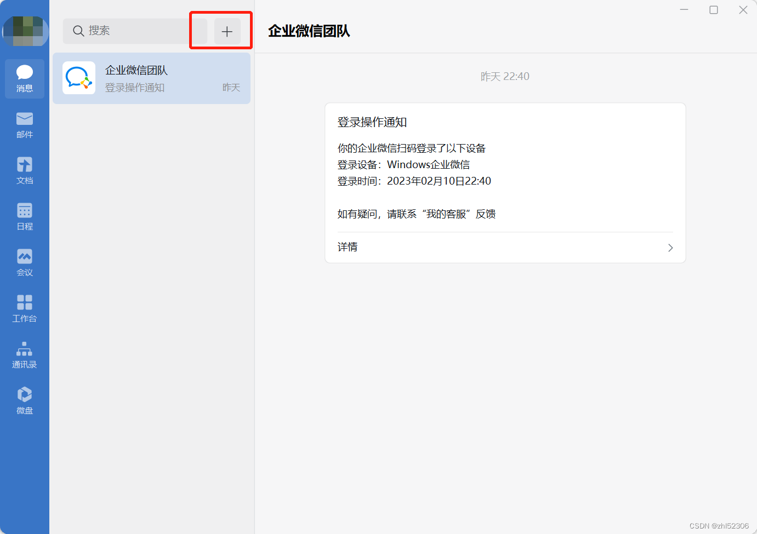Open the 工作台 workbench section
This screenshot has width=757, height=534.
(25, 309)
